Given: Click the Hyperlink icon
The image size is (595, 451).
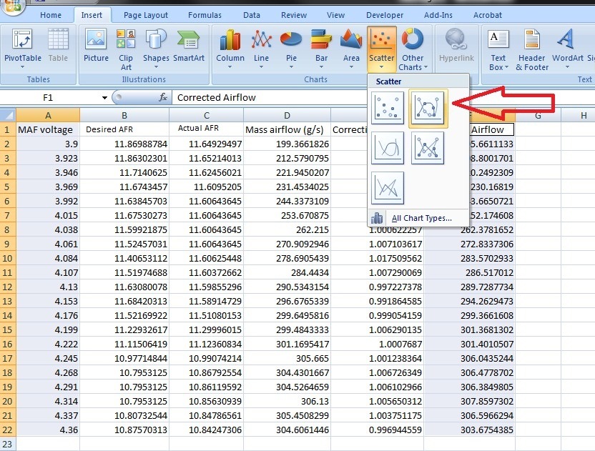Looking at the screenshot, I should (456, 45).
